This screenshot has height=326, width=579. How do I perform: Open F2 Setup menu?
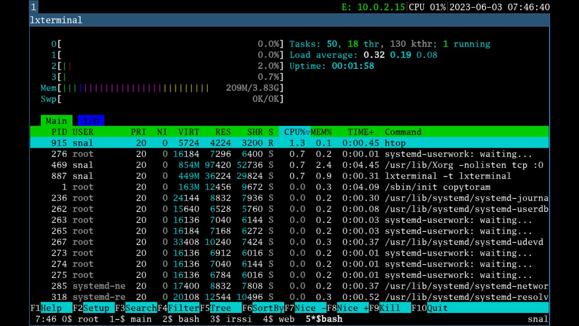click(x=96, y=308)
